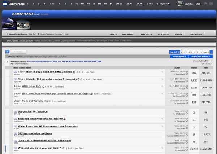Click the New Thread button
This screenshot has height=154, width=217.
tap(18, 52)
